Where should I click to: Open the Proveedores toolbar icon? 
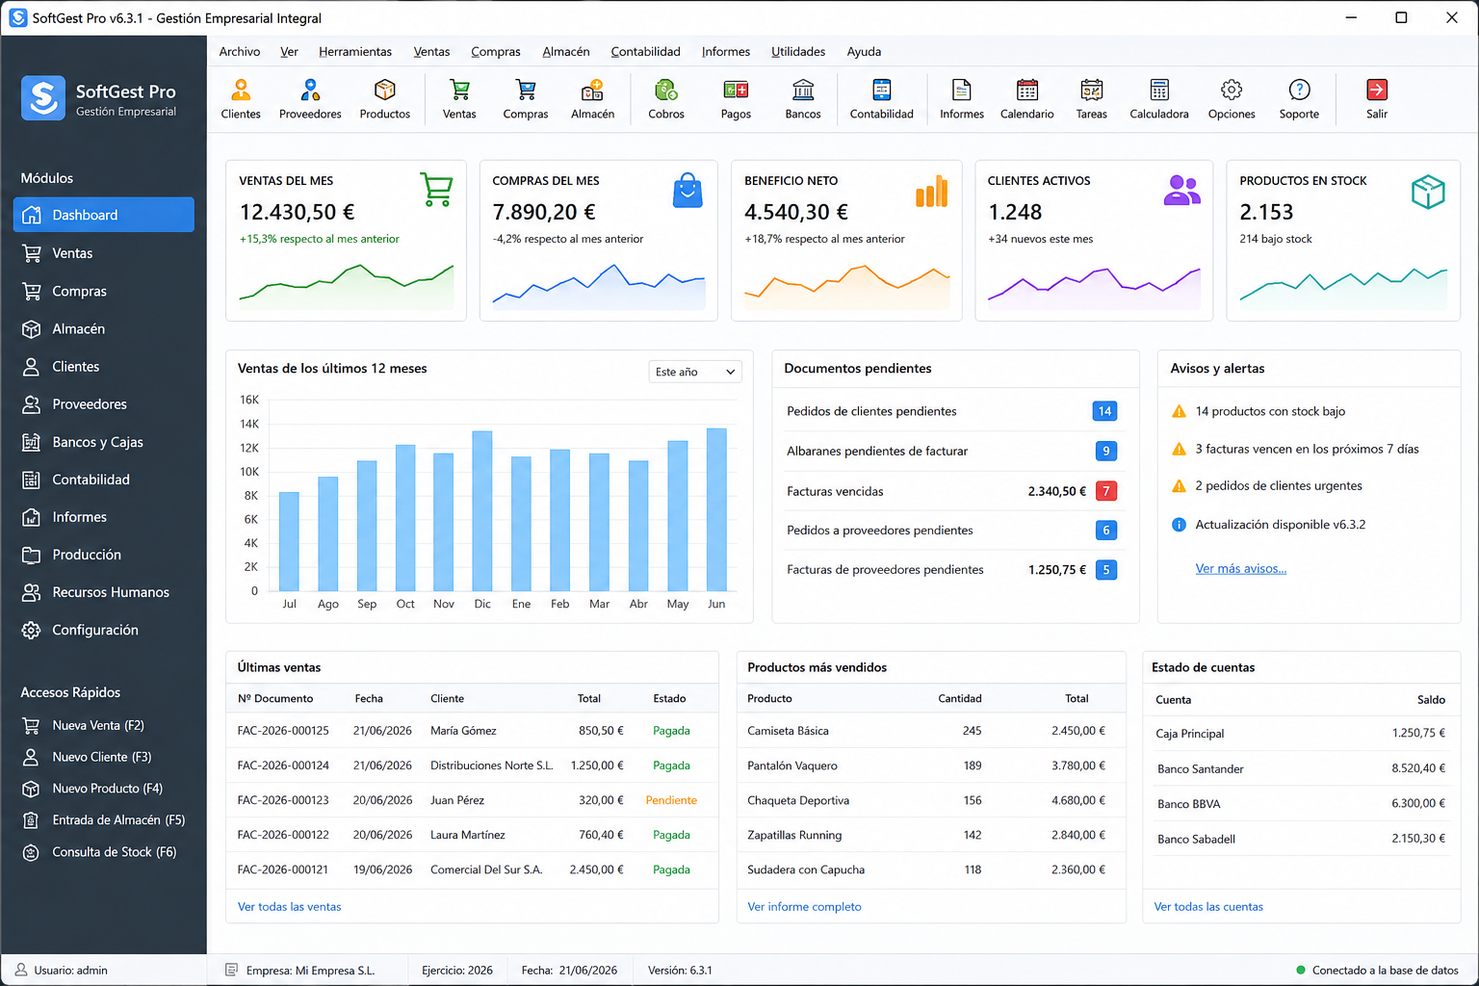[310, 99]
